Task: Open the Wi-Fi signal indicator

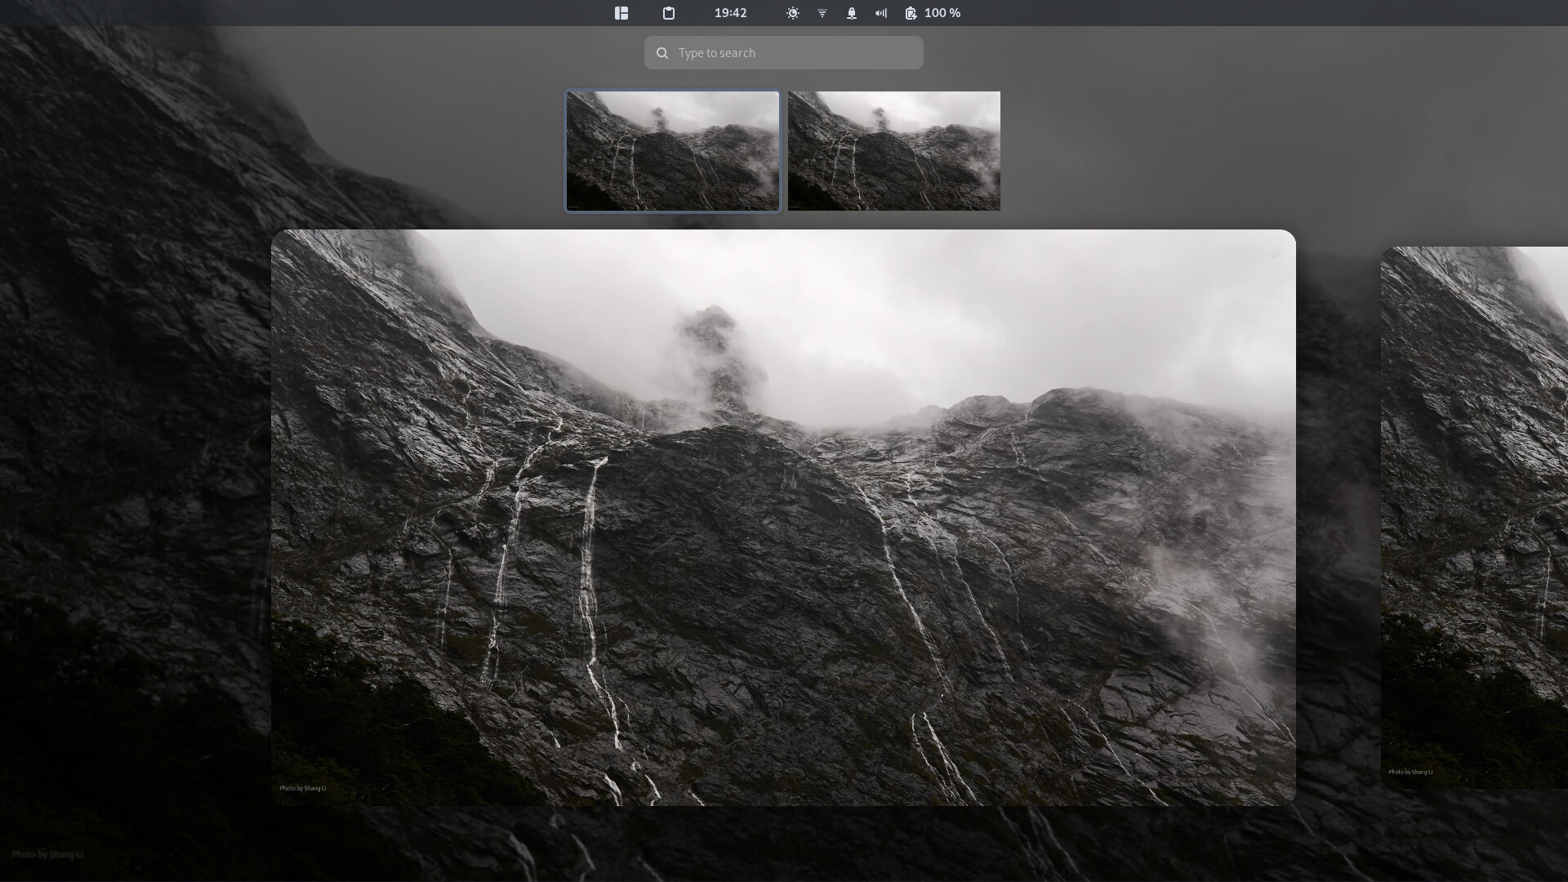Action: pyautogui.click(x=822, y=13)
